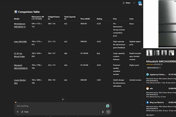Expand the See more sellers list
This screenshot has height=117, width=176.
tap(150, 115)
